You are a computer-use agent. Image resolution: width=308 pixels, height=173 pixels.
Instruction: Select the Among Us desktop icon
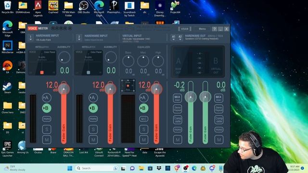[23, 148]
